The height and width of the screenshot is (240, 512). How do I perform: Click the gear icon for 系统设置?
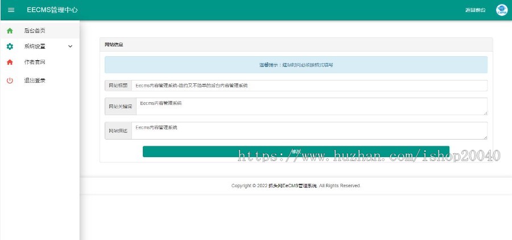(10, 47)
